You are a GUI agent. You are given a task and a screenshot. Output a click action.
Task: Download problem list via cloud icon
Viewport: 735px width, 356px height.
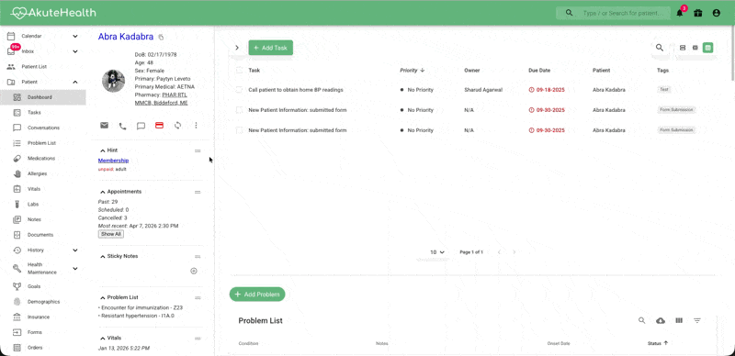tap(661, 321)
